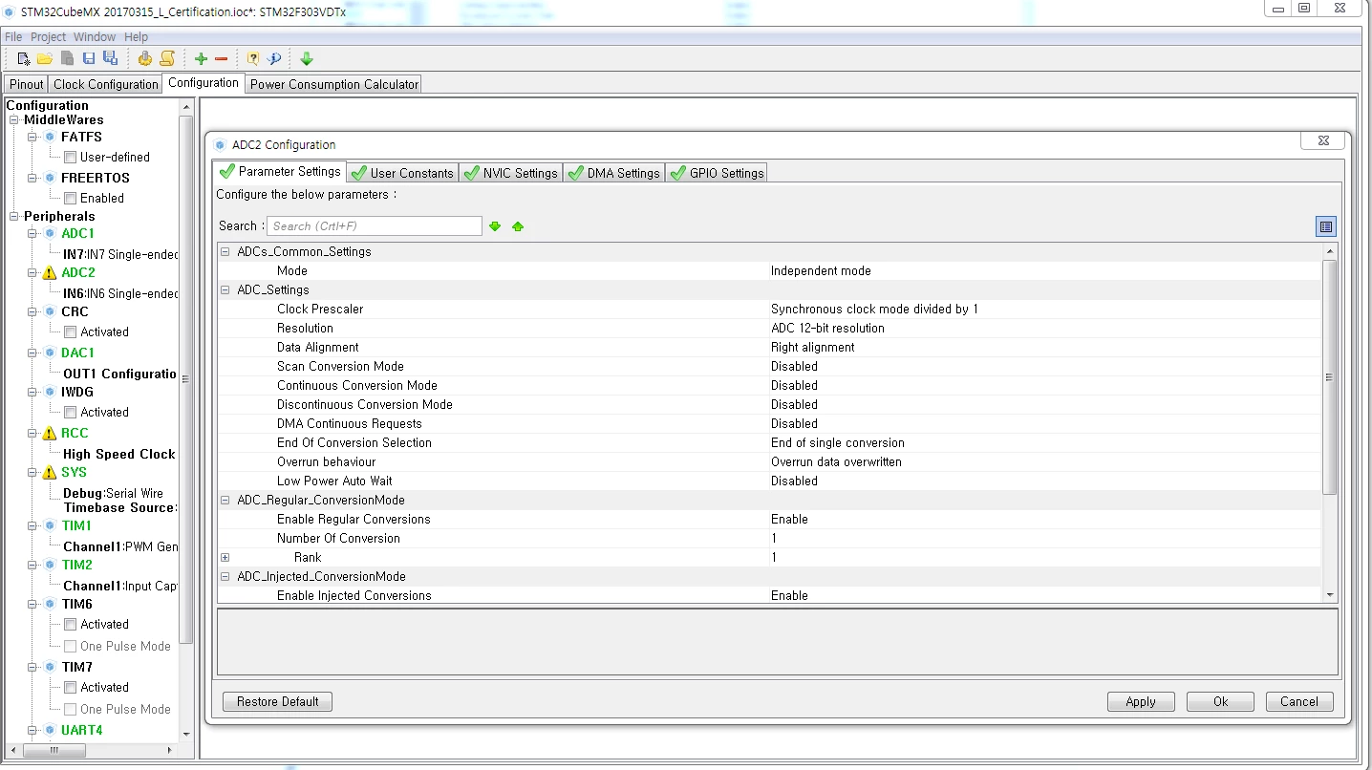Expand the Rank parameter row
The height and width of the screenshot is (770, 1372).
(x=225, y=558)
